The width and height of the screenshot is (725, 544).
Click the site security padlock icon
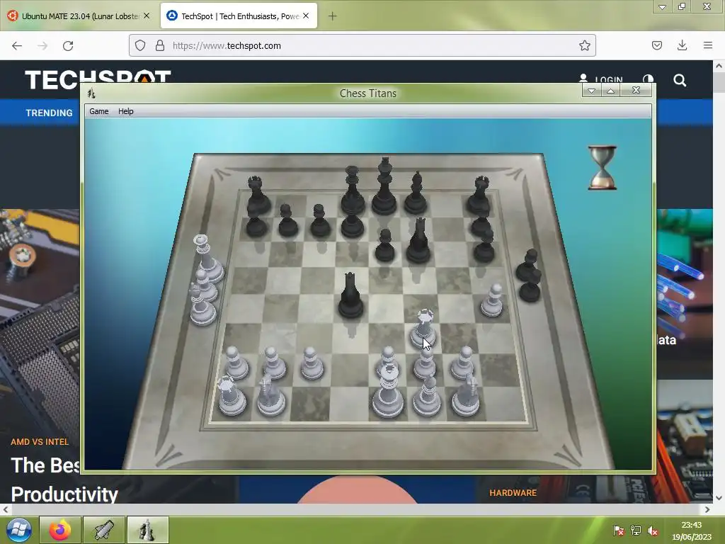coord(160,45)
